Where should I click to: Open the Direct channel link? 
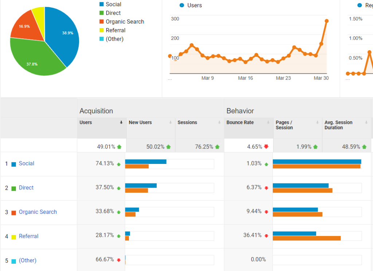pyautogui.click(x=26, y=188)
